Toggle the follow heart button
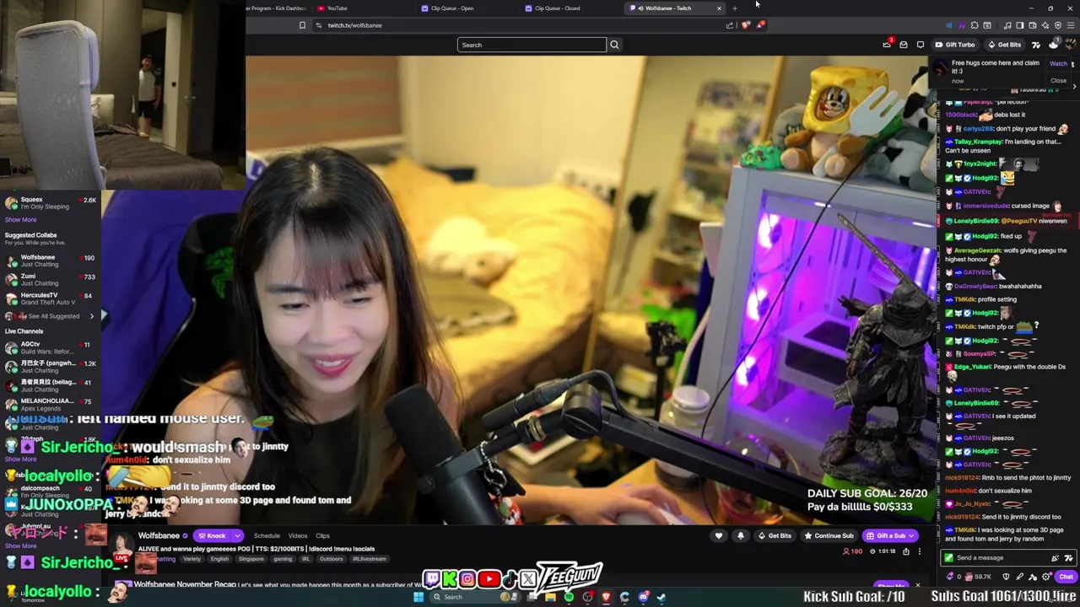Viewport: 1080px width, 607px height. (x=719, y=536)
